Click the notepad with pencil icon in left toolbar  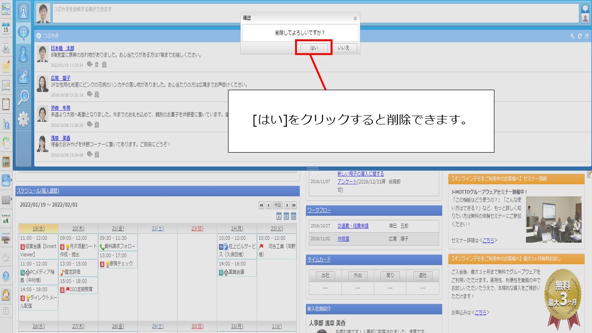pos(6,67)
